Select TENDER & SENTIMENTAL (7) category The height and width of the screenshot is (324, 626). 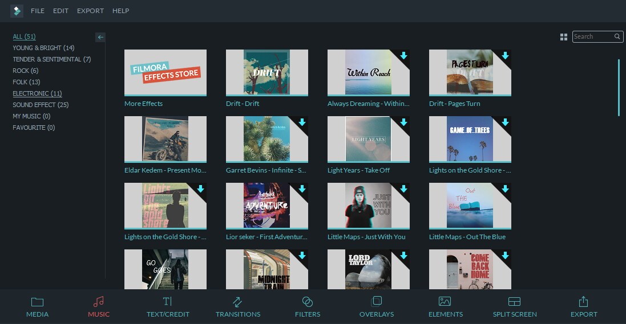52,59
